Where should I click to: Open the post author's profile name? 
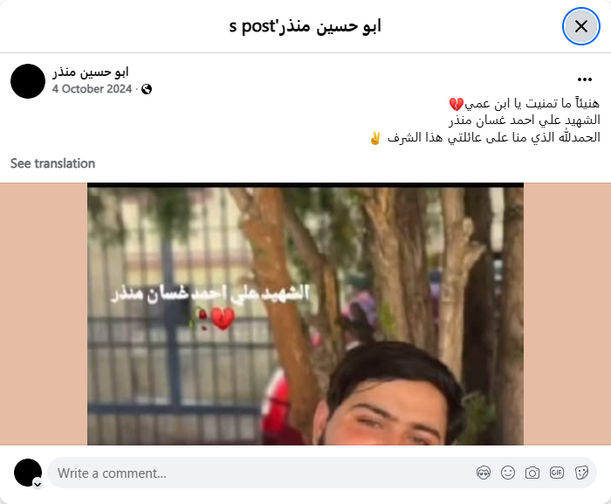tap(91, 72)
